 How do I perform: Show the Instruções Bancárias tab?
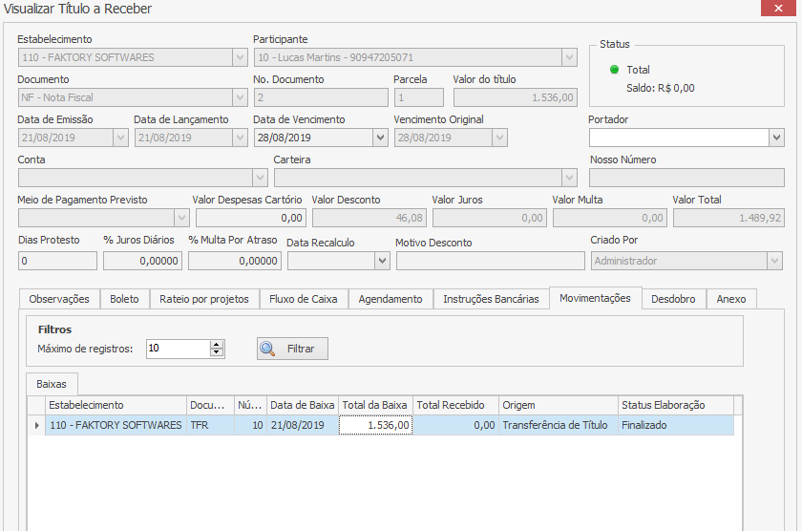(491, 299)
